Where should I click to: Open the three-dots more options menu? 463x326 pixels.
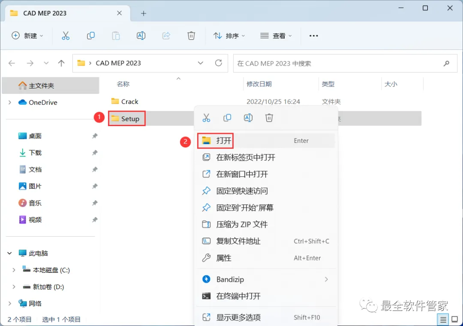click(313, 36)
